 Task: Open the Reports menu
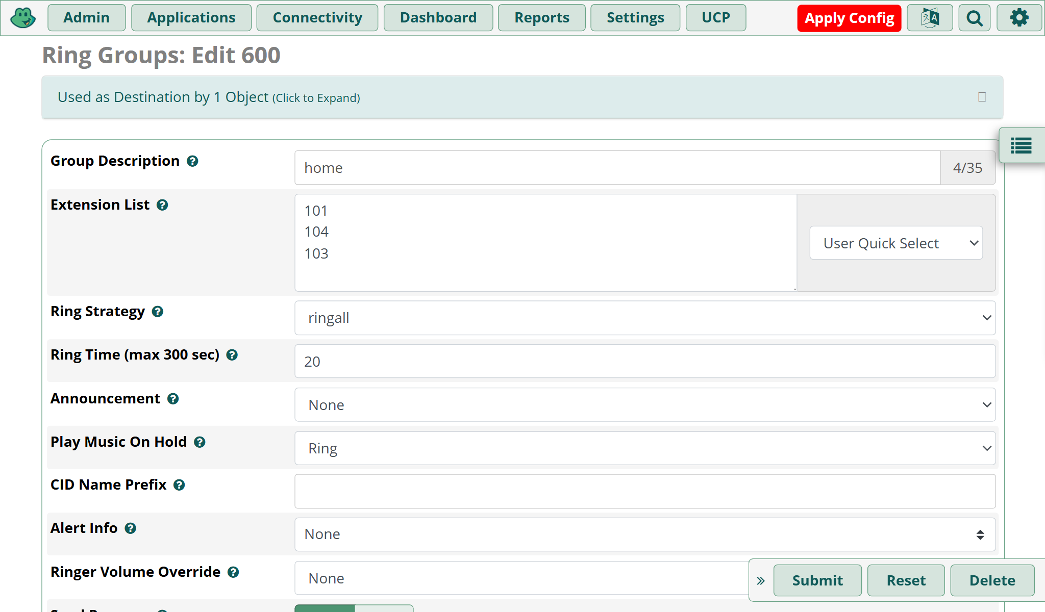pyautogui.click(x=542, y=18)
